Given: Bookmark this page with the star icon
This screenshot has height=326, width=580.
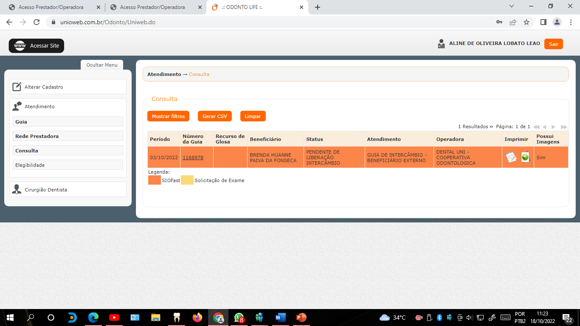Looking at the screenshot, I should tap(527, 22).
